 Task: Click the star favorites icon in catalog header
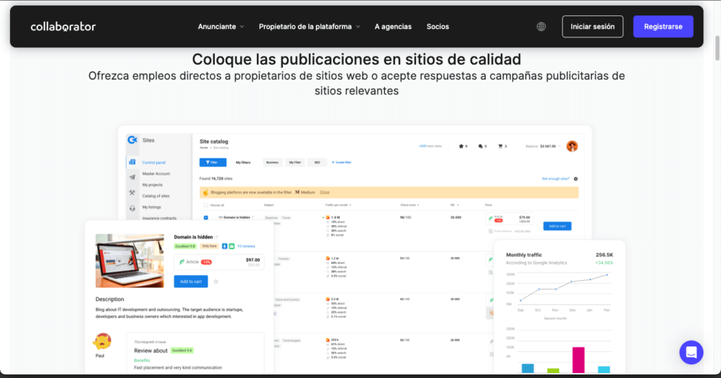[x=461, y=146]
